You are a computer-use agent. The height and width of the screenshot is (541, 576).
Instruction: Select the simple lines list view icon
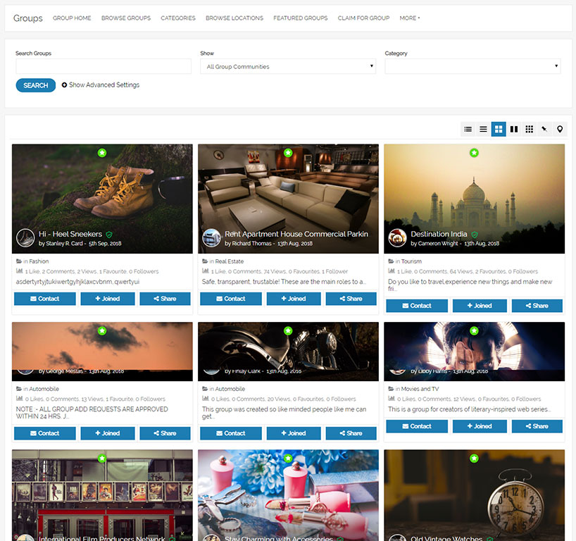pyautogui.click(x=483, y=129)
